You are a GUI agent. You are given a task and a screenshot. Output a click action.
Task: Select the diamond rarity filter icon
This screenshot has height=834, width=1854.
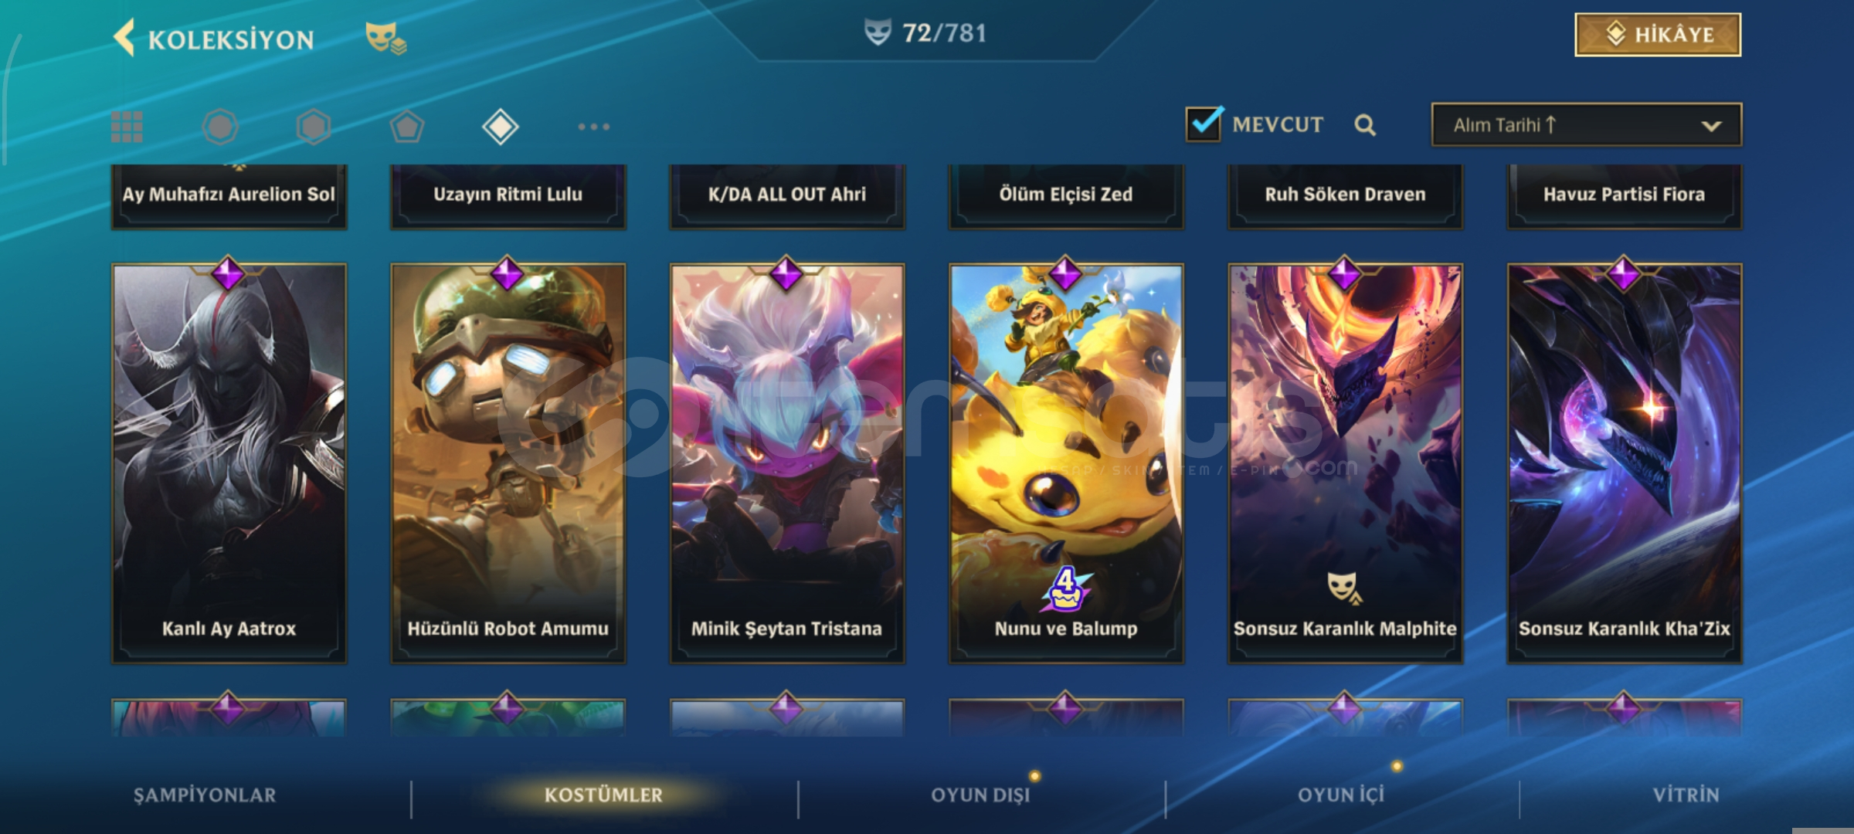tap(501, 127)
